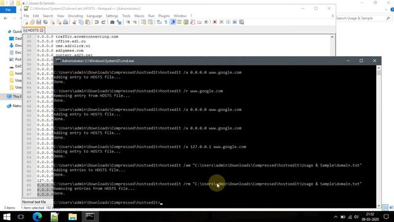The image size is (394, 222).
Task: Open Quick access in Explorer sidebar
Action: pyautogui.click(x=15, y=31)
